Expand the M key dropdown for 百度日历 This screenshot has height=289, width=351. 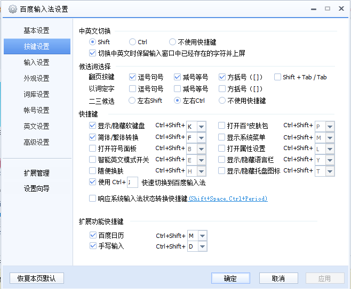[201, 236]
